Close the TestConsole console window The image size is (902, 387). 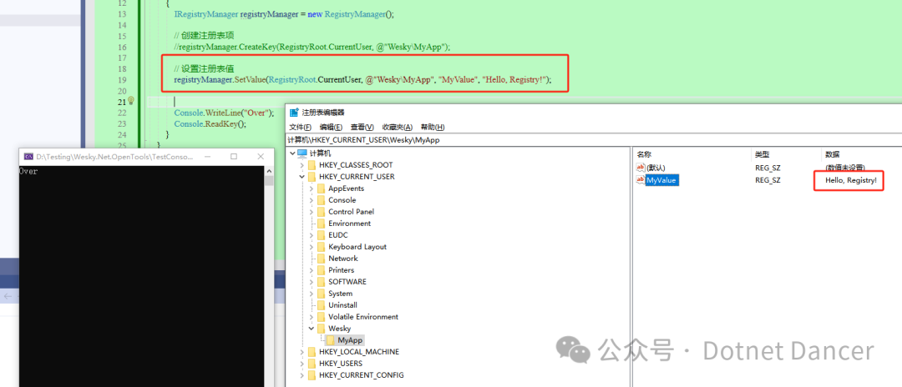point(261,156)
